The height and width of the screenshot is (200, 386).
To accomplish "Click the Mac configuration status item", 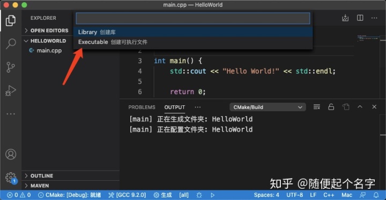I will point(347,195).
